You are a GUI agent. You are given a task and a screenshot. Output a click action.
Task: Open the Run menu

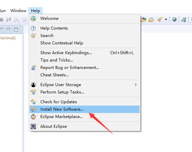point(3,11)
